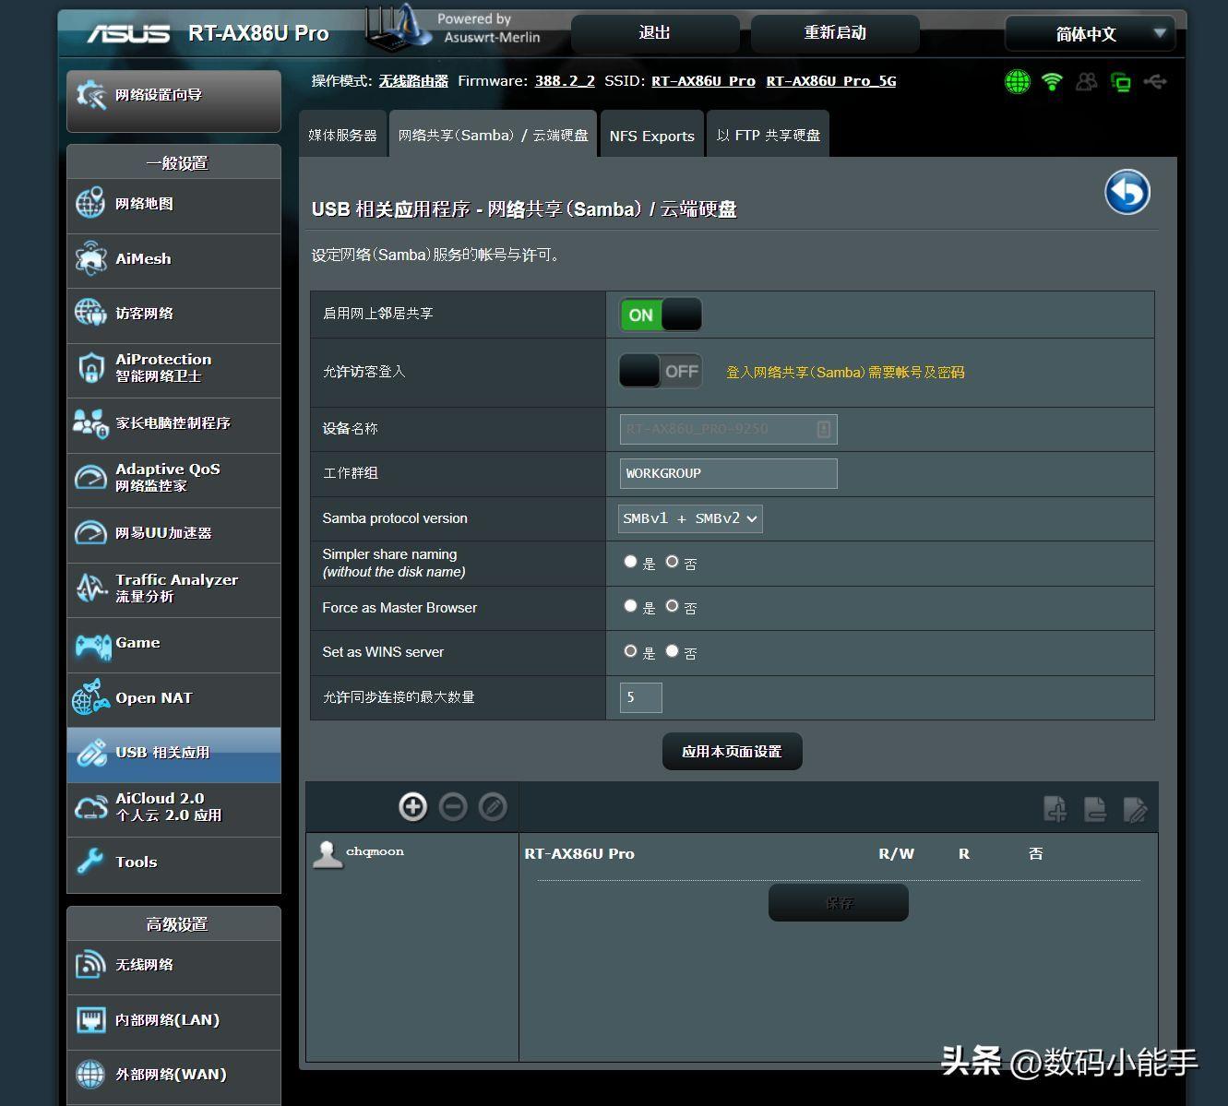Image resolution: width=1228 pixels, height=1106 pixels.
Task: Open the LAN (内部网络) settings entry
Action: coord(173,1021)
